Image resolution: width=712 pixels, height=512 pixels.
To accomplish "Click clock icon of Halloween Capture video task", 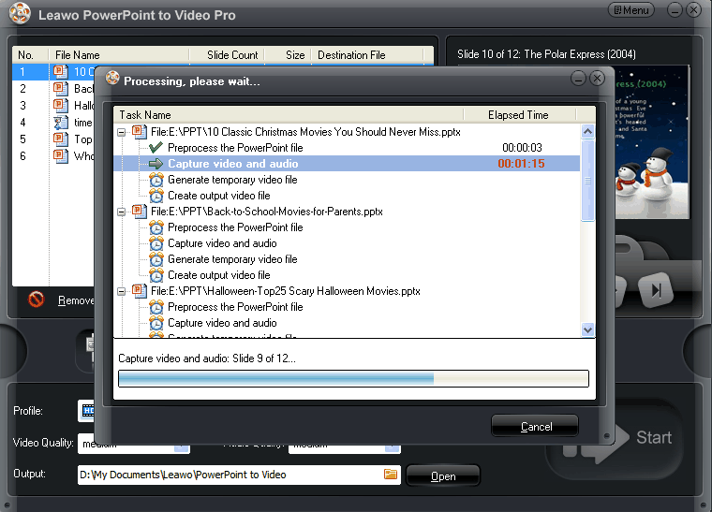I will (x=156, y=323).
